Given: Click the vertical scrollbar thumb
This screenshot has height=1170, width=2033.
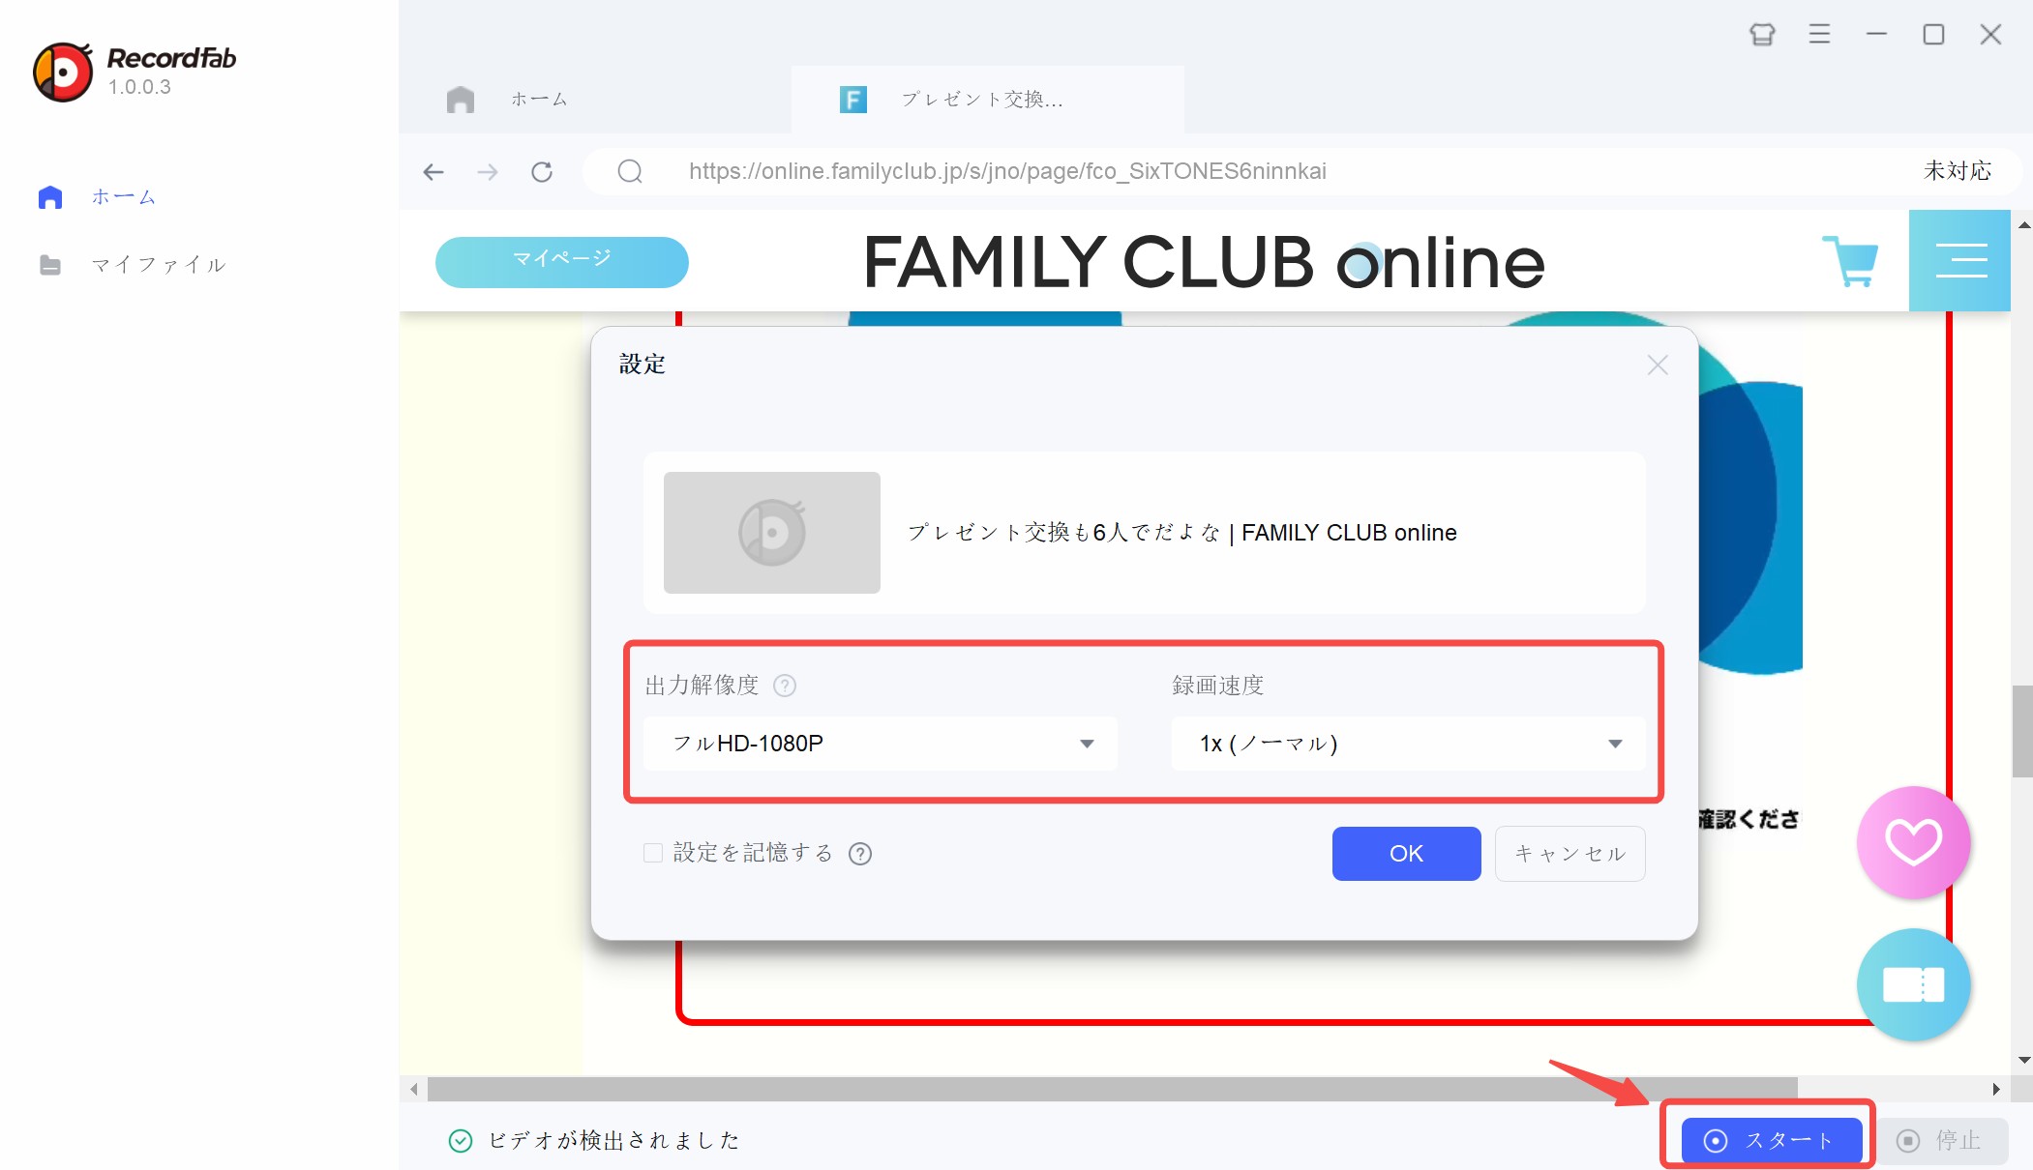Looking at the screenshot, I should (x=2021, y=731).
